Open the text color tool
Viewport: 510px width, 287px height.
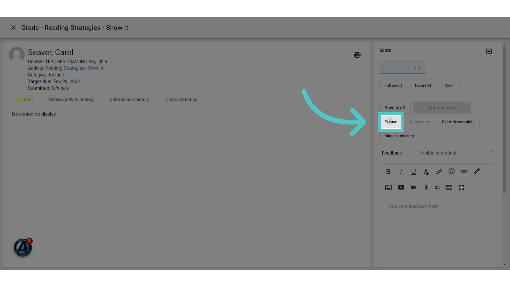coord(426,172)
